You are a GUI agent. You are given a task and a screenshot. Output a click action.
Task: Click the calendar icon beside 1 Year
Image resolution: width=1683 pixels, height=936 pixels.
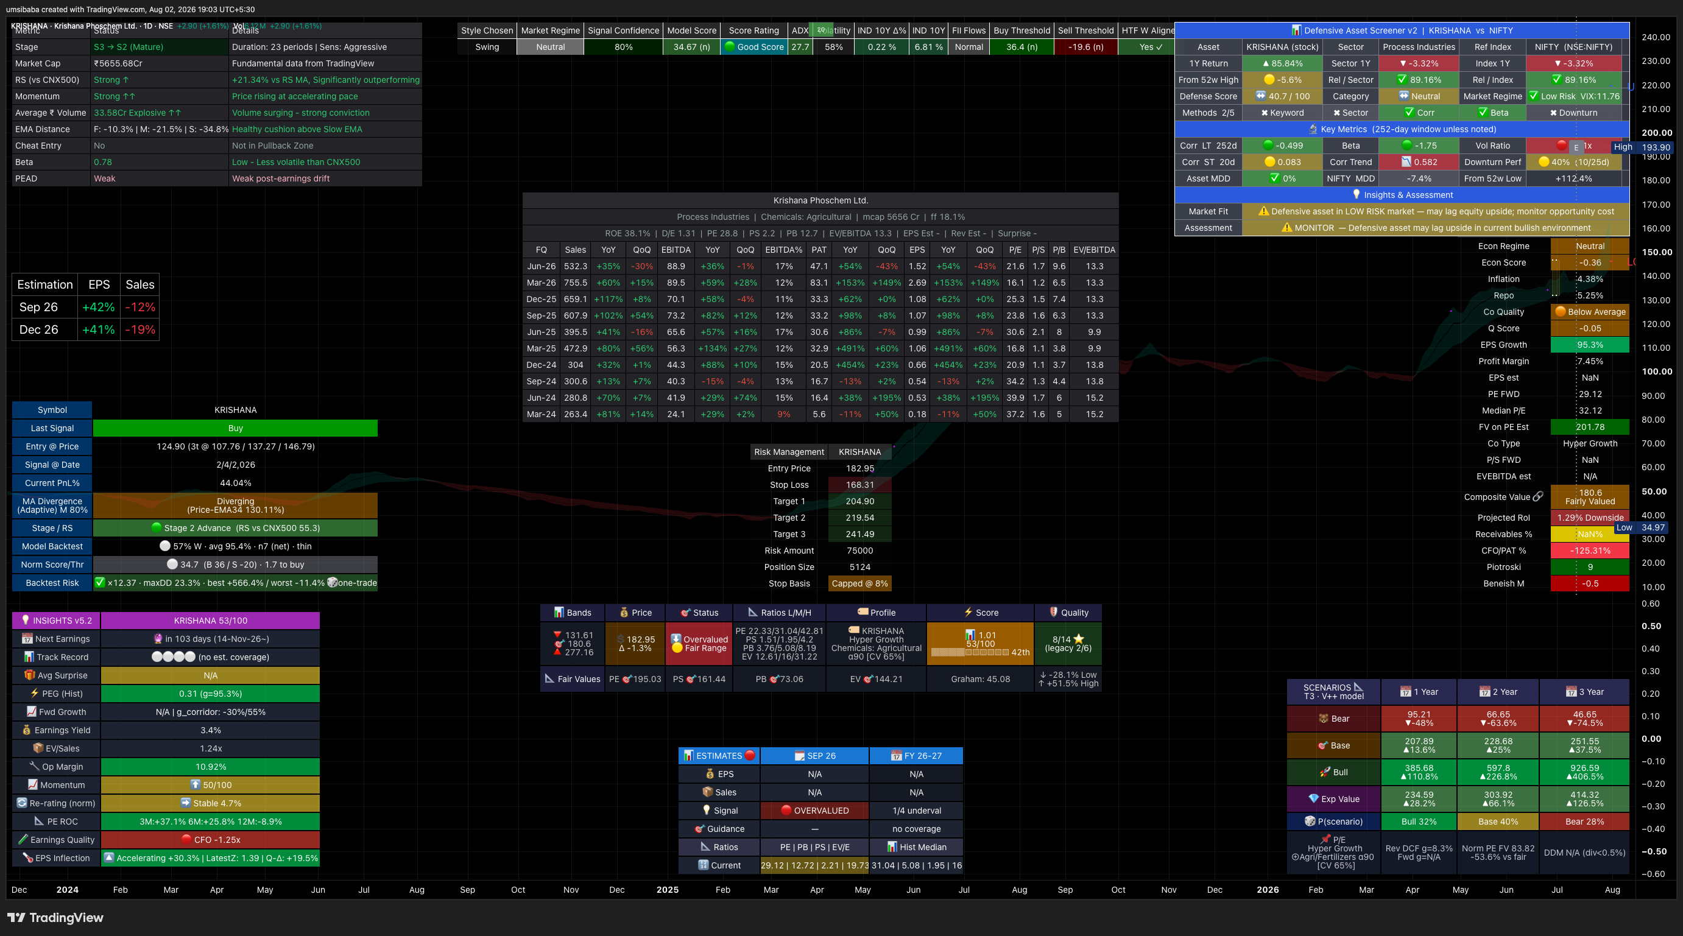coord(1405,692)
